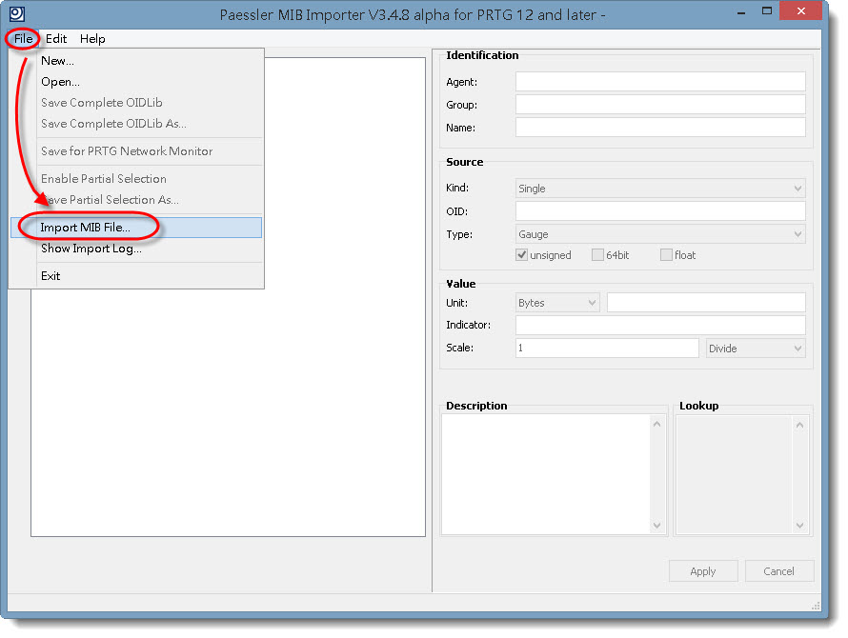The width and height of the screenshot is (848, 638).
Task: Minimize the MIB Importer window
Action: tap(741, 11)
